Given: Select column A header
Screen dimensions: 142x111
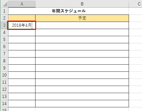Looking at the screenshot, I should [22, 4].
